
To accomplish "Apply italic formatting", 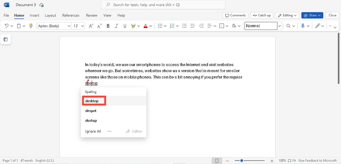I will pos(116,26).
